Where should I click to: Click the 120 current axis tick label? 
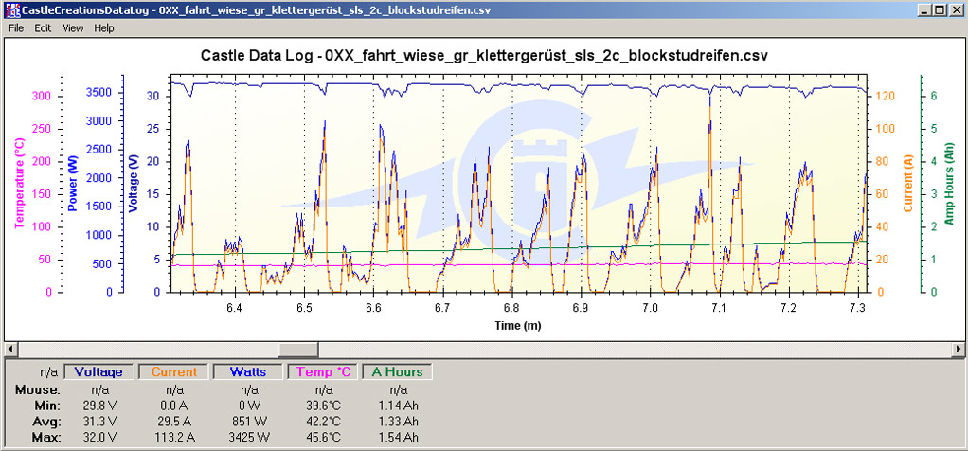(884, 96)
